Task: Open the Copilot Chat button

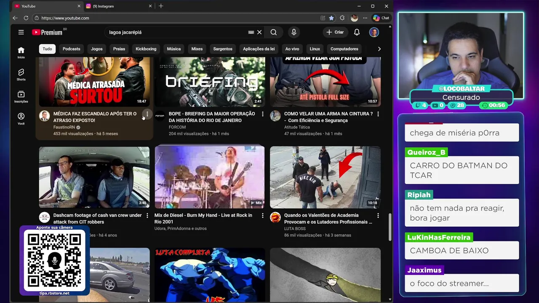Action: [x=381, y=18]
